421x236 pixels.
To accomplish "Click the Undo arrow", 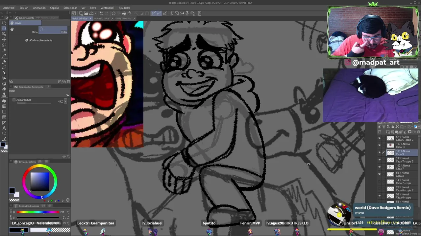I will point(101,13).
